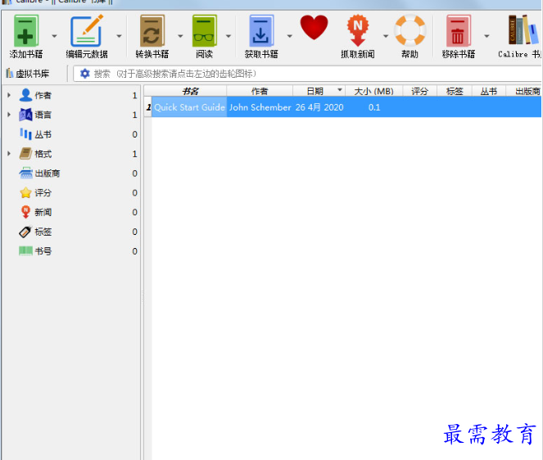Click the 添加书籍 (Add books) icon
This screenshot has height=460, width=543.
pyautogui.click(x=26, y=31)
